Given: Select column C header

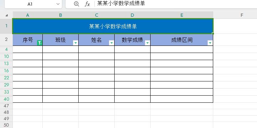Looking at the screenshot, I should click(96, 15).
